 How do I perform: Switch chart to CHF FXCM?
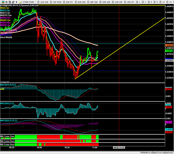pyautogui.click(x=56, y=2)
